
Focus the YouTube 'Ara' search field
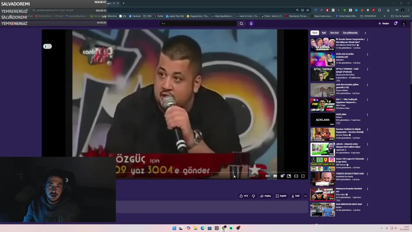click(198, 24)
